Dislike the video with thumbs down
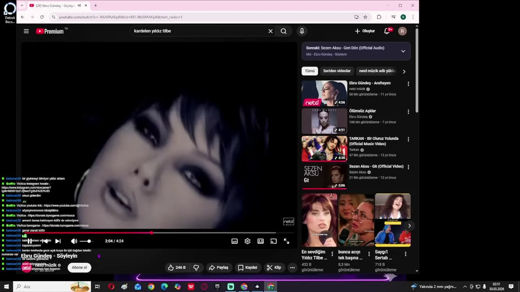Image resolution: width=520 pixels, height=292 pixels. point(196,268)
